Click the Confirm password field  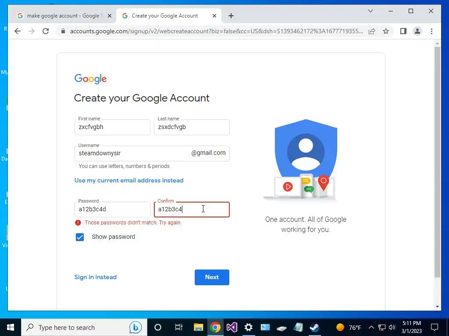click(x=192, y=210)
